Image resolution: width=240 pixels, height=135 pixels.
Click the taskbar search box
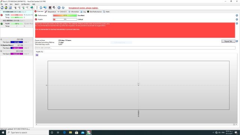[27, 132]
